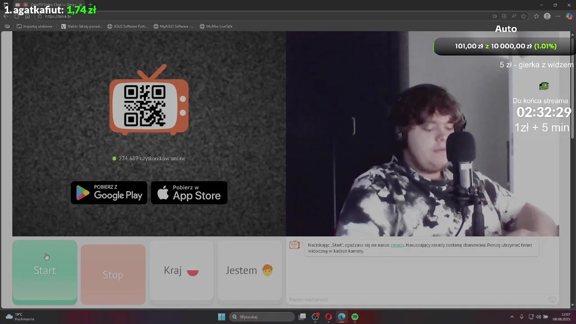Click the OmeTV avatar icon in chat
This screenshot has width=576, height=324.
tap(294, 245)
